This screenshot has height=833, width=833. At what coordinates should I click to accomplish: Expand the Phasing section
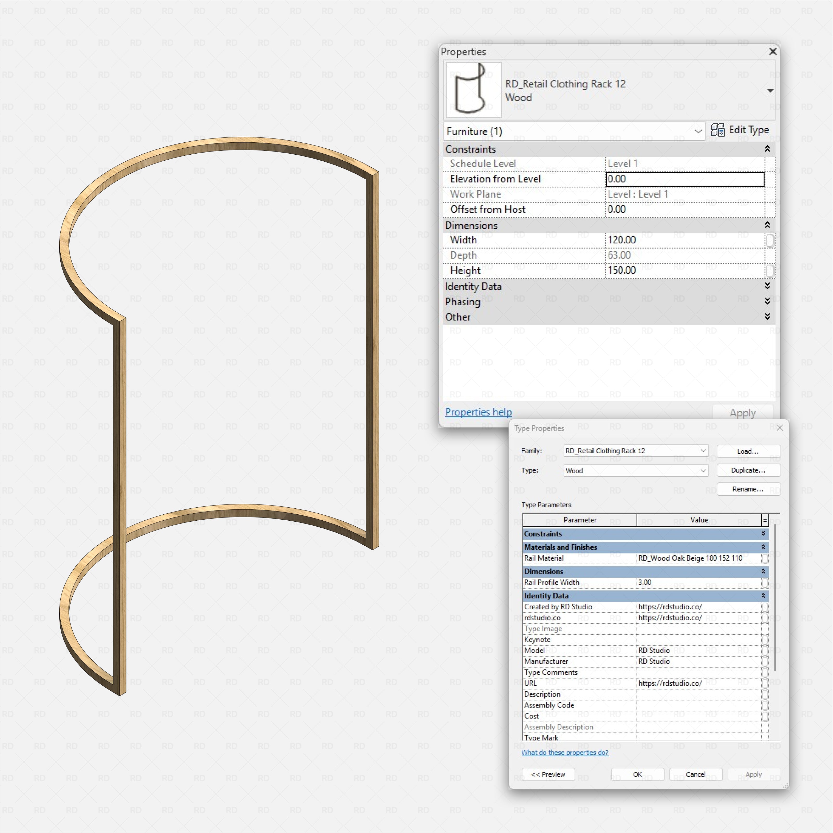[x=767, y=301]
